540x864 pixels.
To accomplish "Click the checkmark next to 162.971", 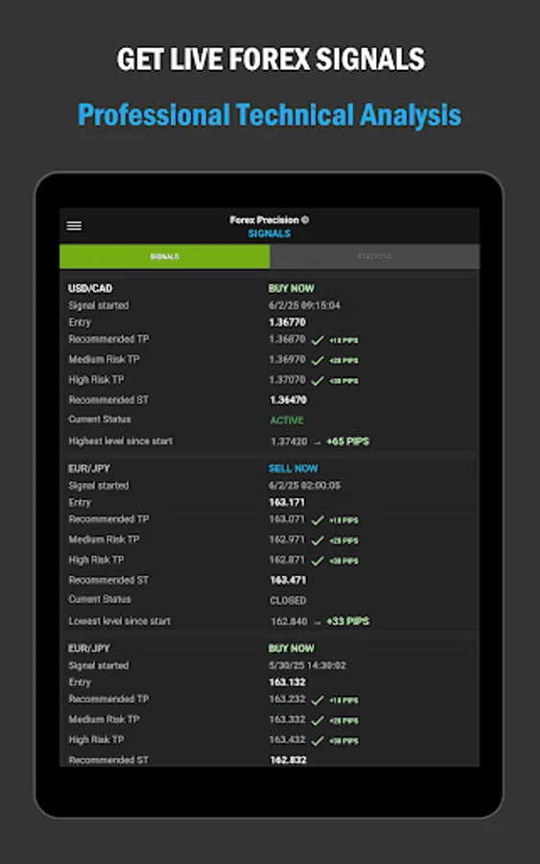I will (317, 541).
